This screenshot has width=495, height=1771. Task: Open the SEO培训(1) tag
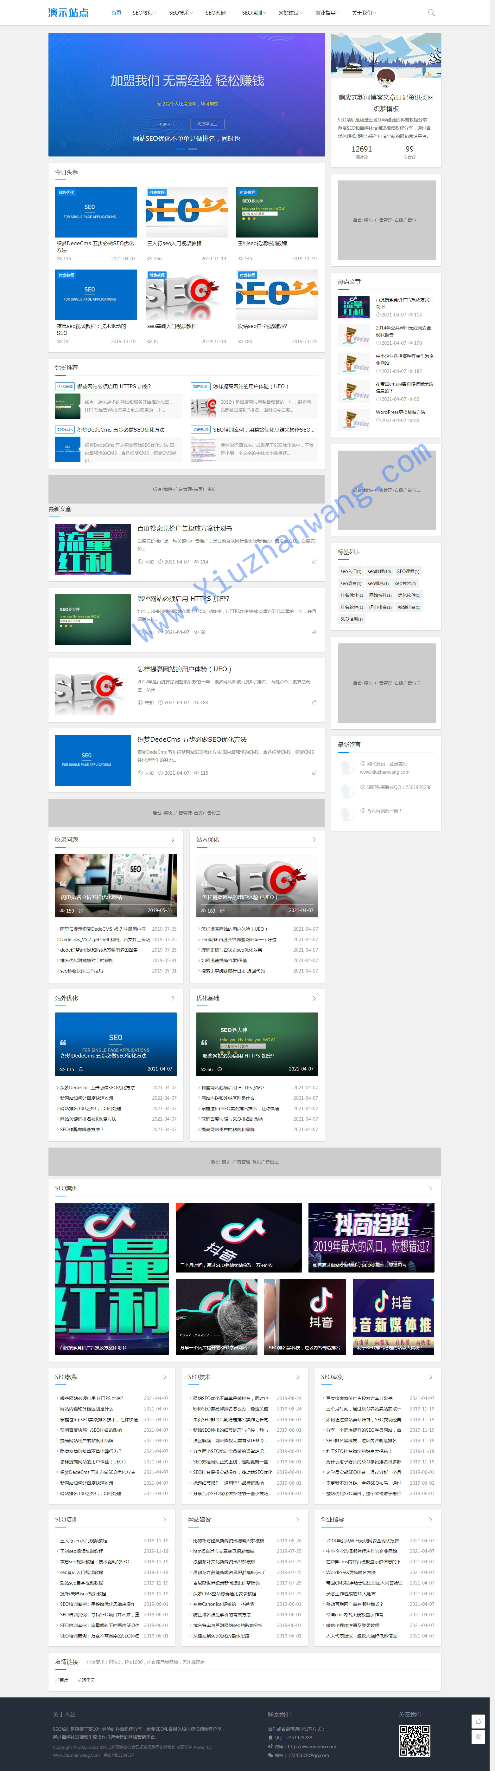[352, 619]
